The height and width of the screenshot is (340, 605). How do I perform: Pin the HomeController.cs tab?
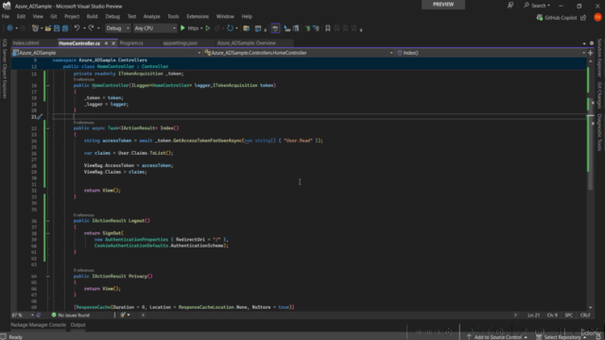point(106,43)
